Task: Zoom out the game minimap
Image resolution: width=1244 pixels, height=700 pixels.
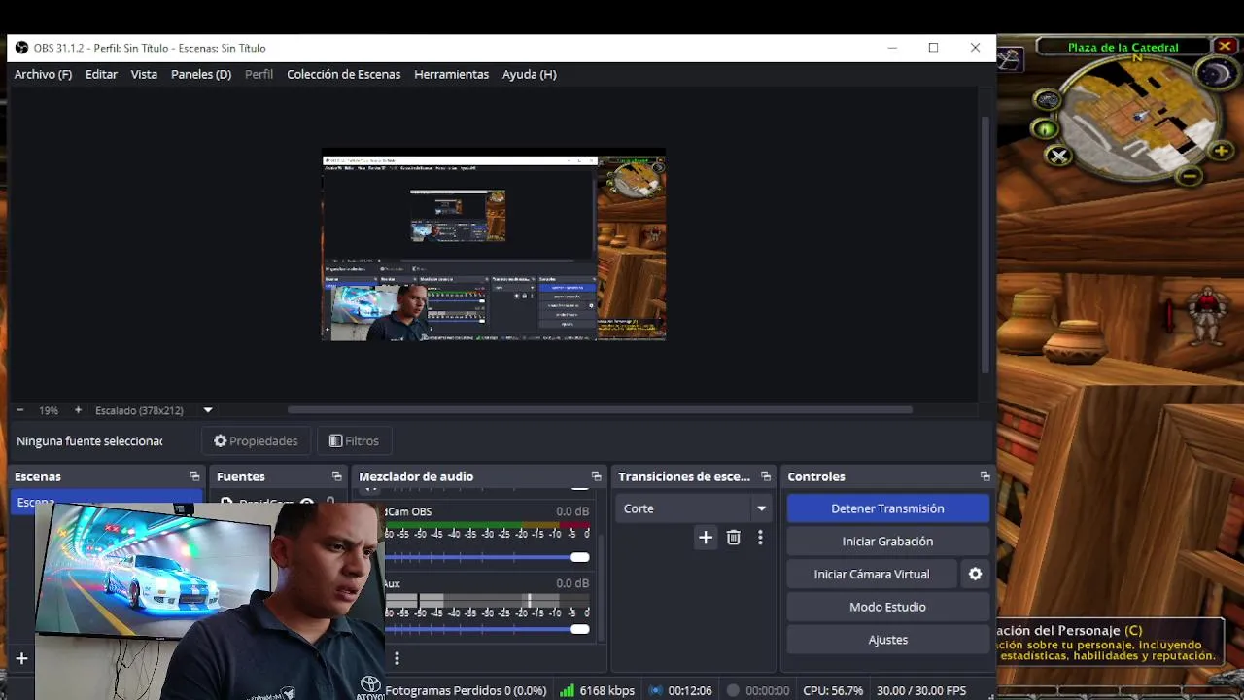Action: tap(1190, 176)
